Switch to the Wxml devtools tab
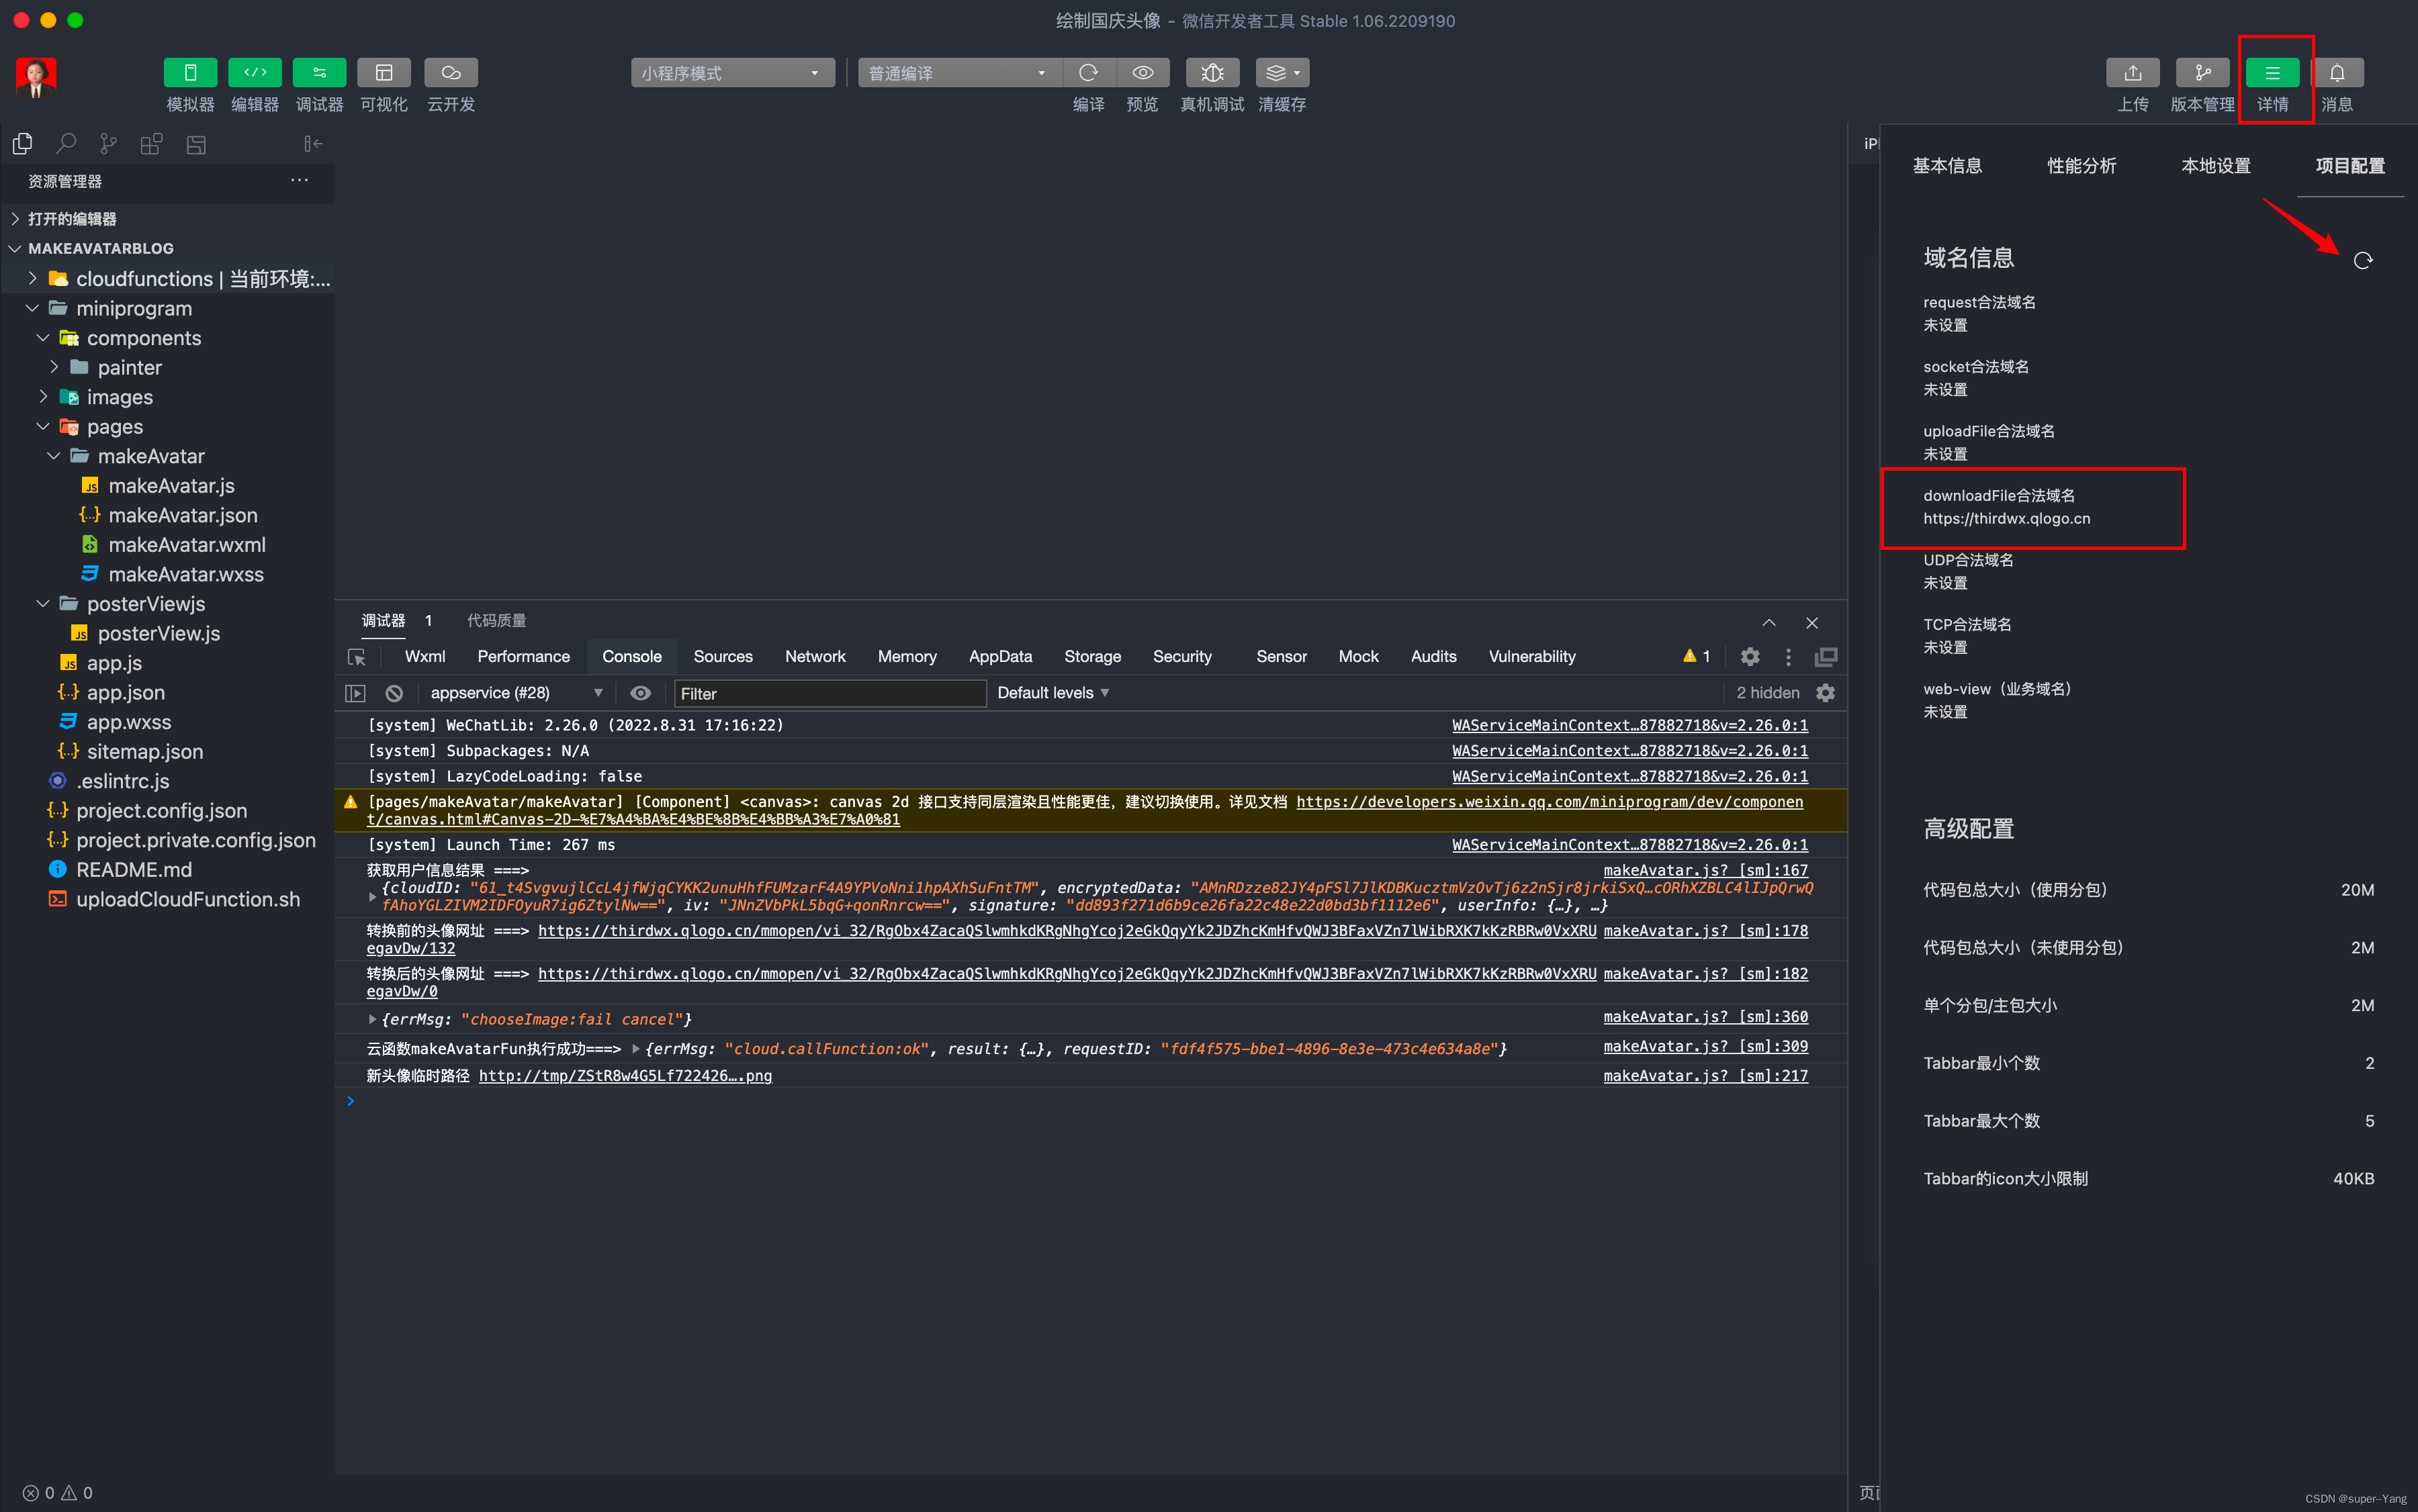2418x1512 pixels. [425, 656]
